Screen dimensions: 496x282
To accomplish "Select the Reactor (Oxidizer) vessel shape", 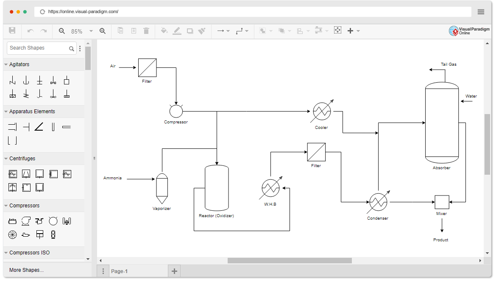I will point(217,188).
